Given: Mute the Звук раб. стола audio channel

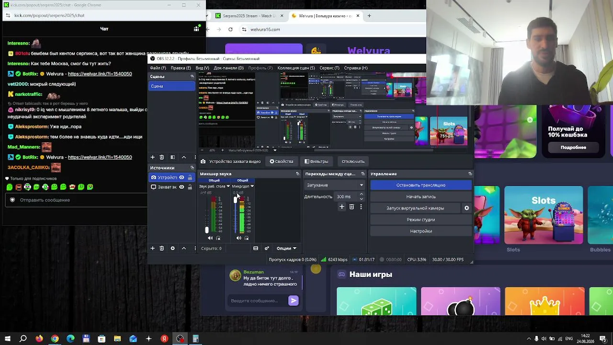Looking at the screenshot, I should pos(210,238).
